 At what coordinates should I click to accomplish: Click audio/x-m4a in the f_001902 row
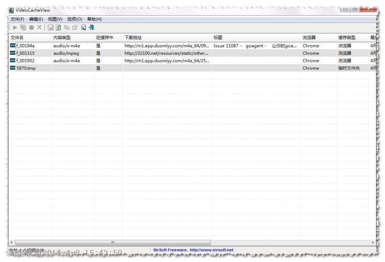pyautogui.click(x=67, y=60)
